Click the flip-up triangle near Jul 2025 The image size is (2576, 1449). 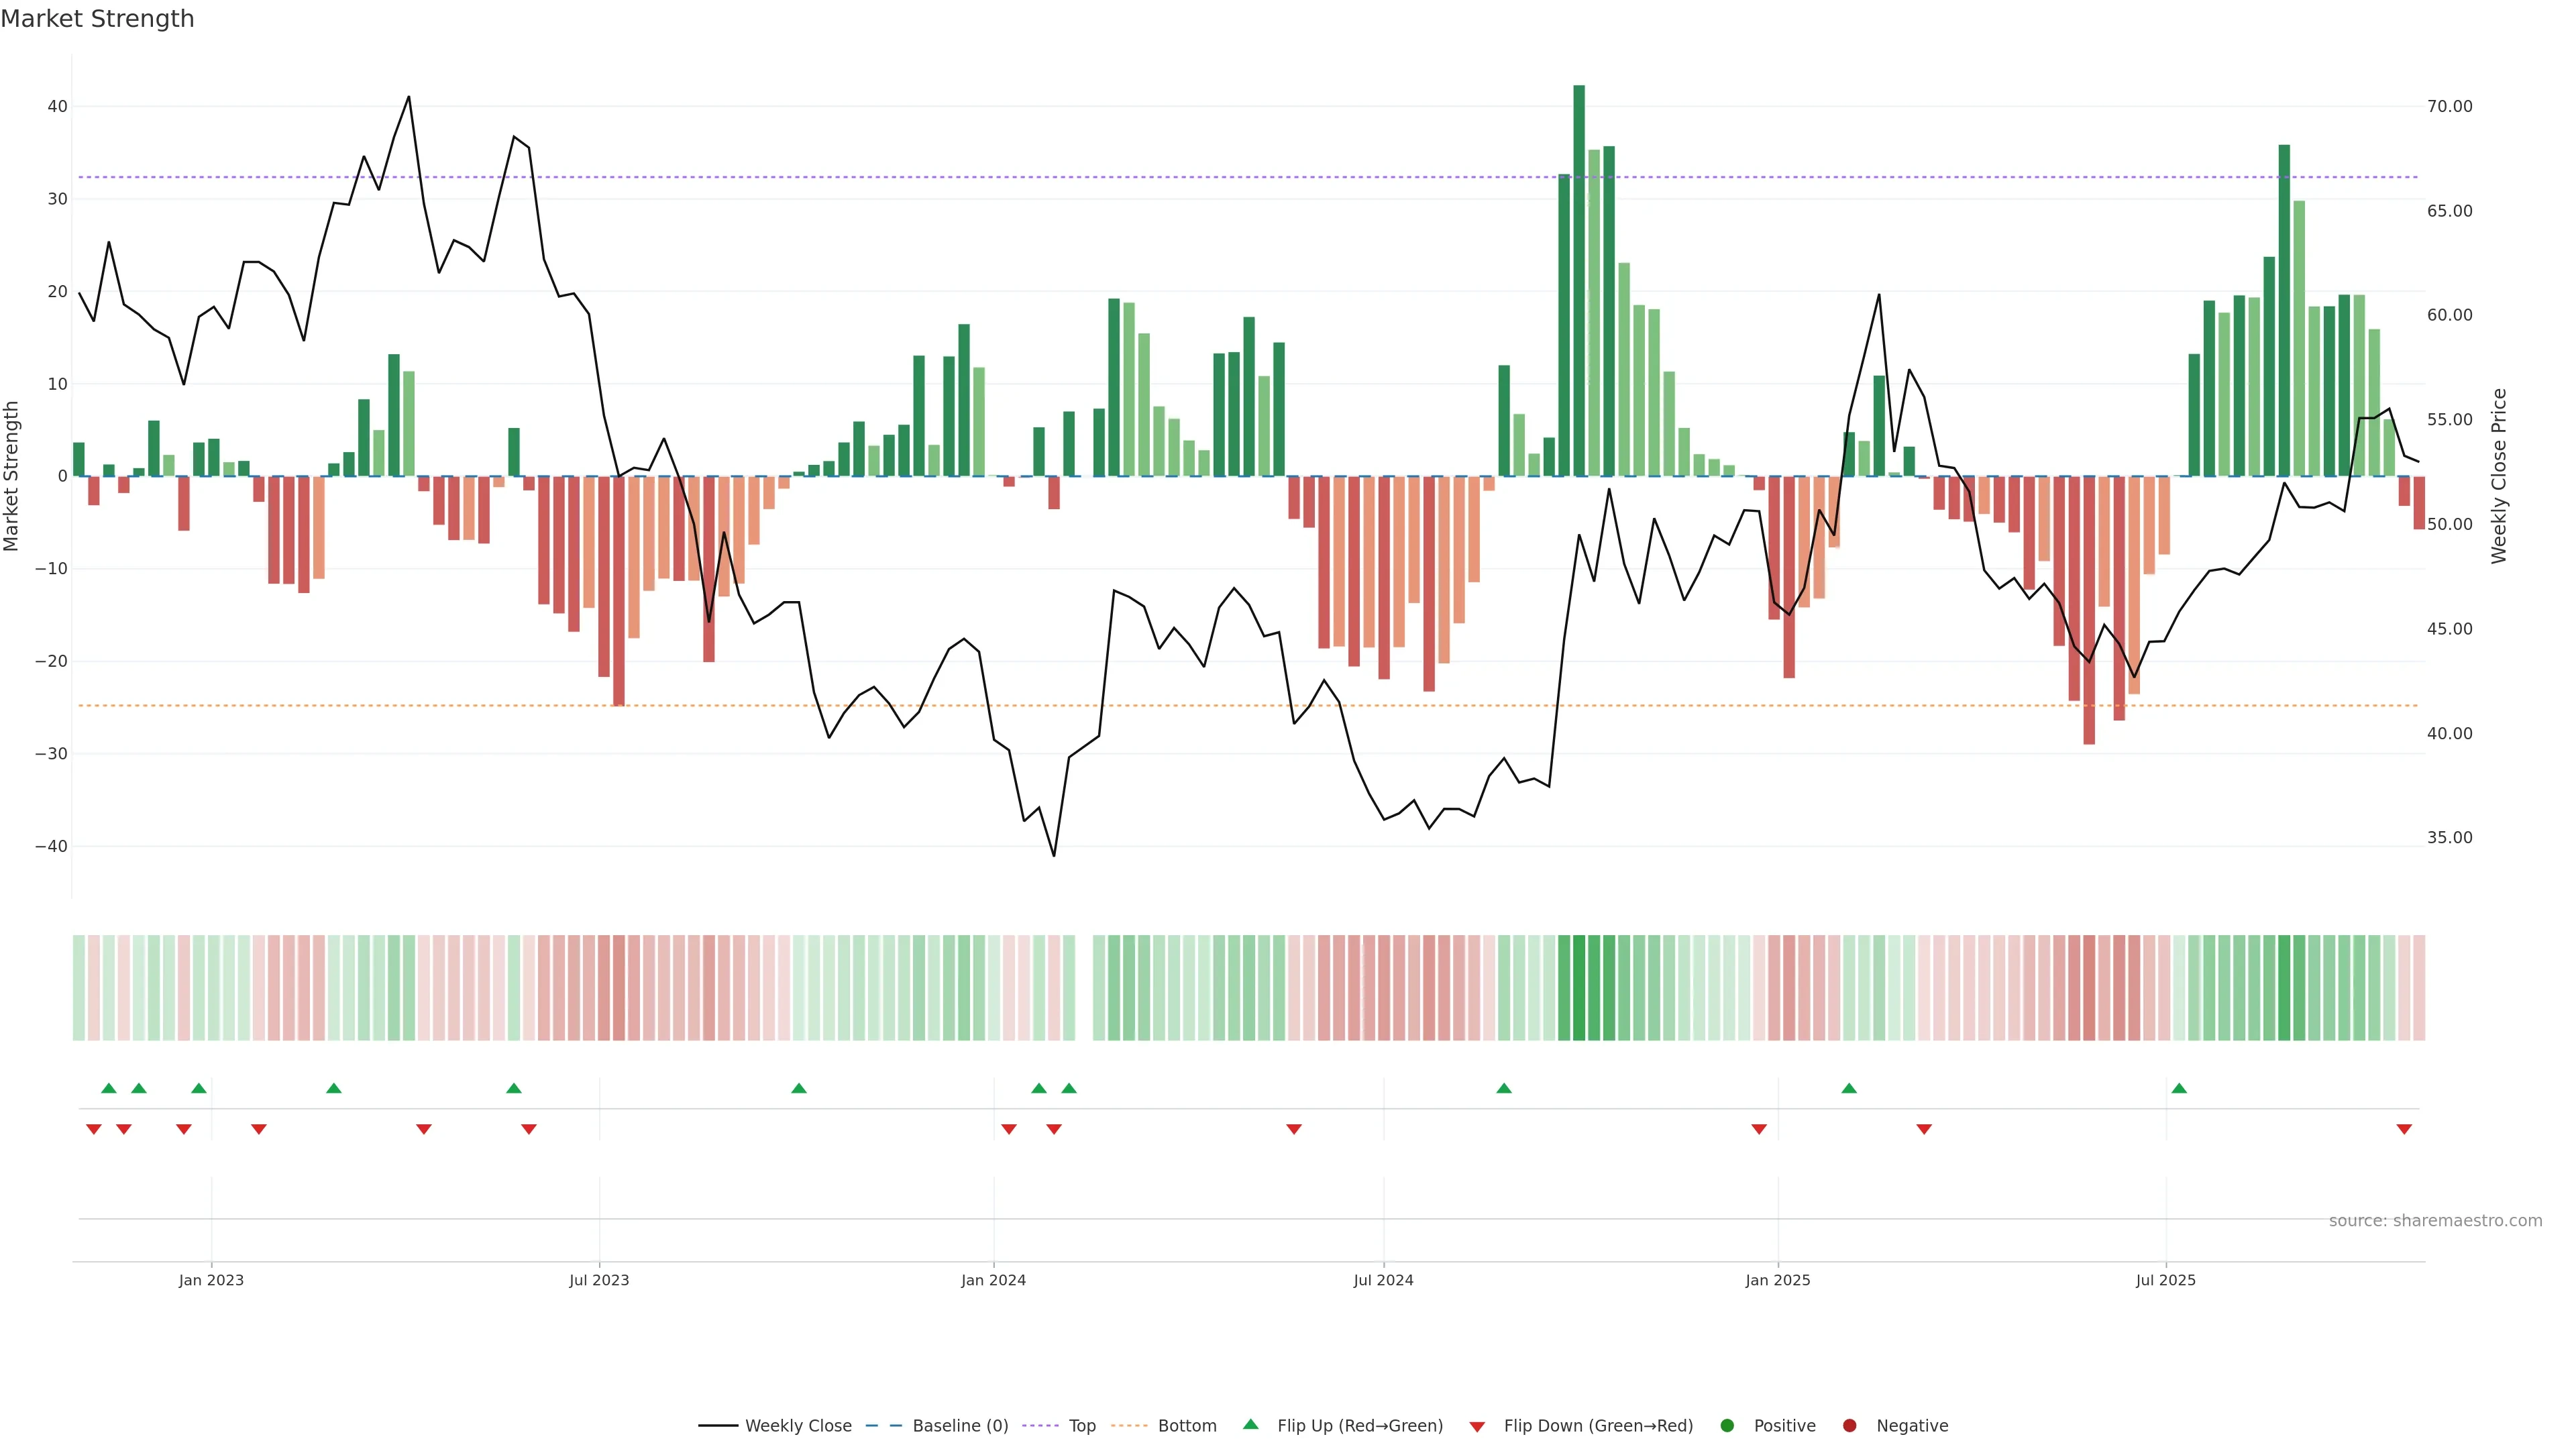tap(2179, 1088)
